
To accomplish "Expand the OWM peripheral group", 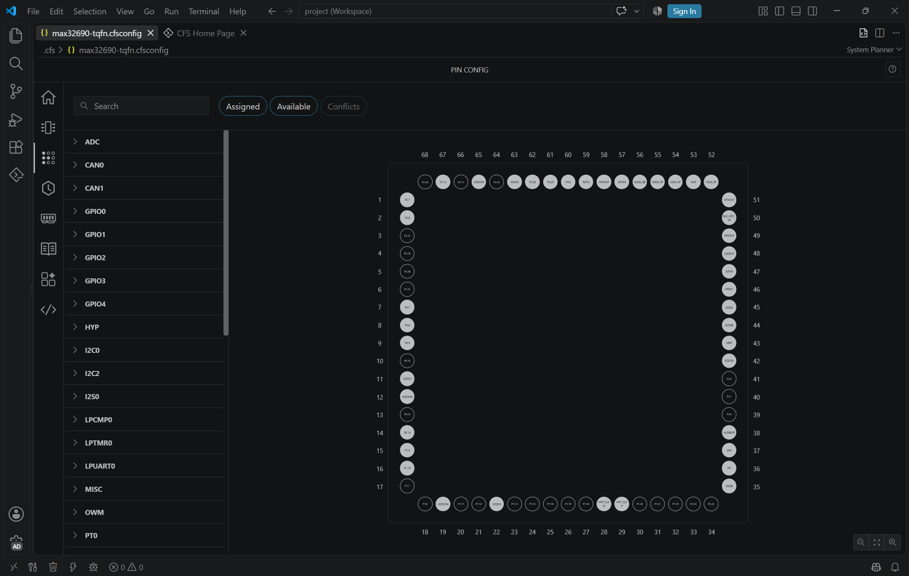I will pyautogui.click(x=144, y=512).
